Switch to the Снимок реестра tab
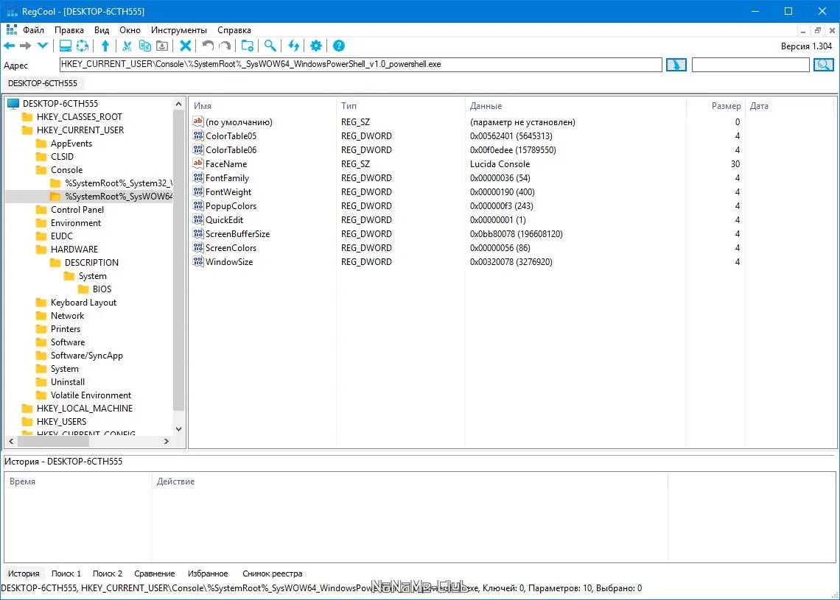Screen dimensions: 840x600 272,573
